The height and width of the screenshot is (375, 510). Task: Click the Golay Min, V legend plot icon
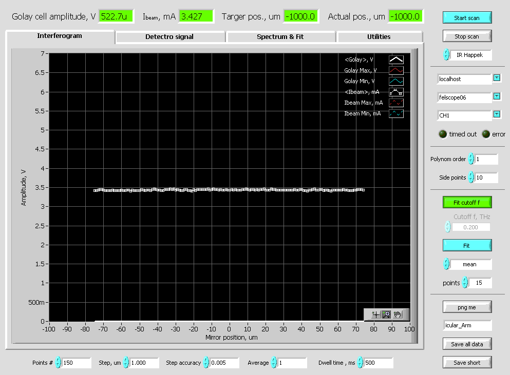coord(396,81)
